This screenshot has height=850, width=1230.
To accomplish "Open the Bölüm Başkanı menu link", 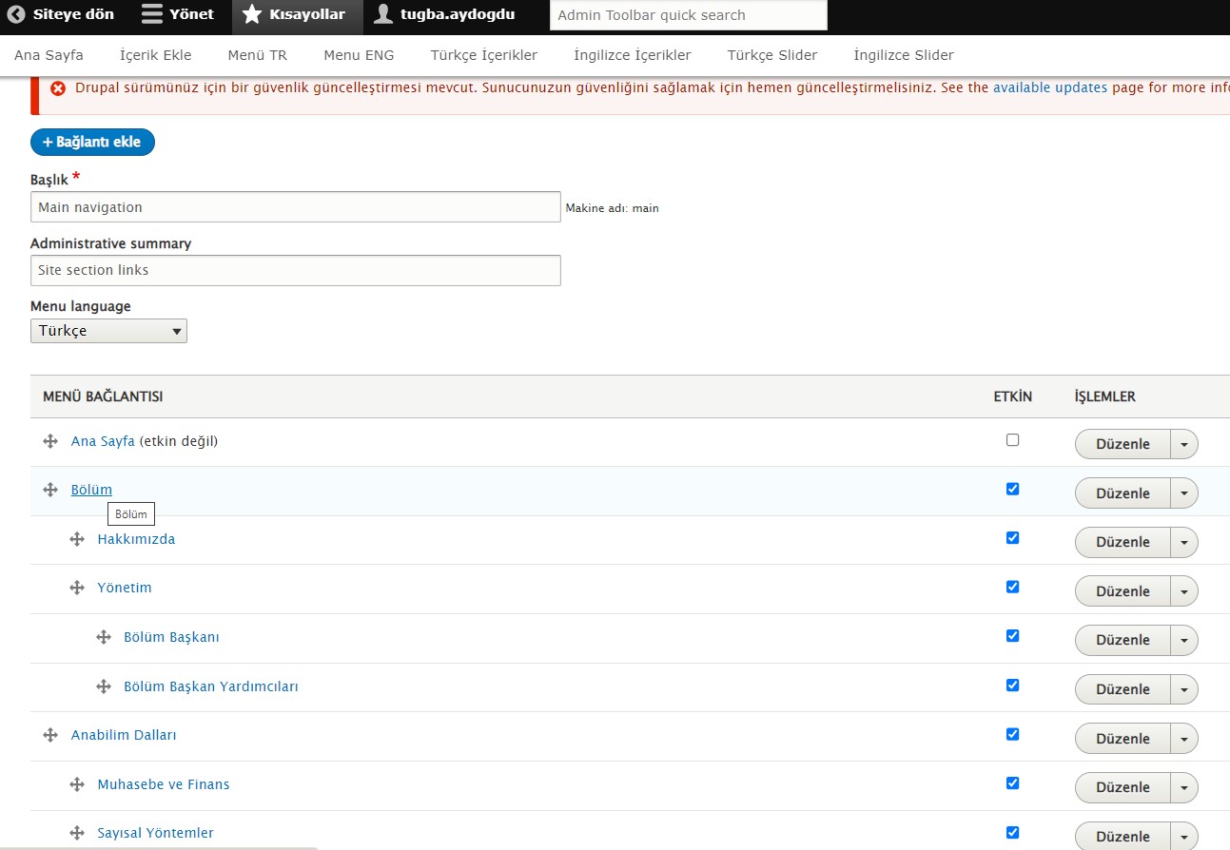I will click(171, 637).
